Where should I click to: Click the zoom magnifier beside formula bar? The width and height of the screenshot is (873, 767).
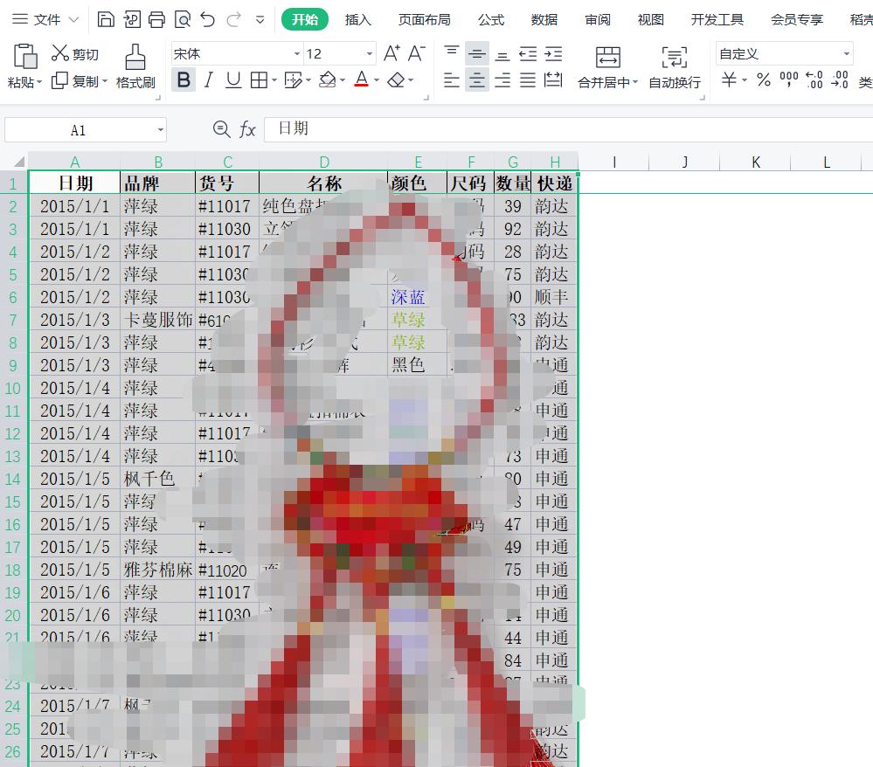click(222, 129)
